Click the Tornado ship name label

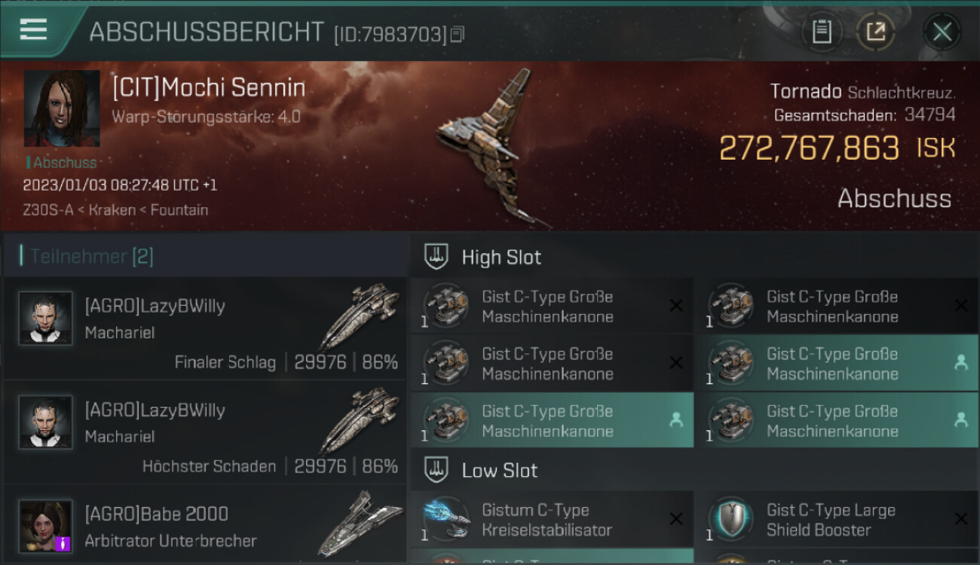point(806,92)
